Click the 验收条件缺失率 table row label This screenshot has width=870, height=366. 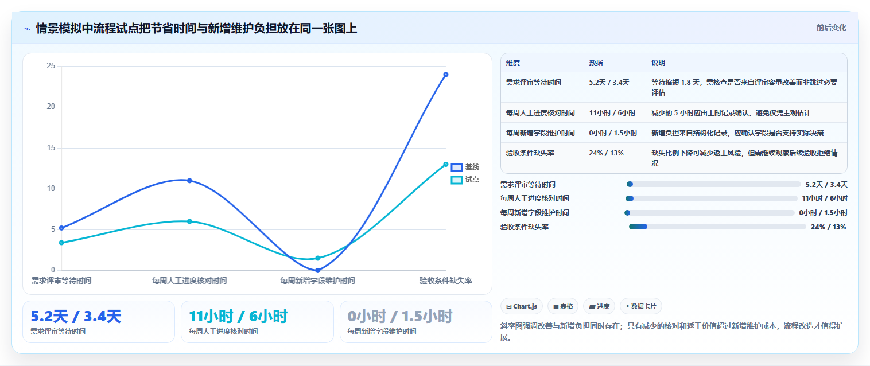pos(530,153)
